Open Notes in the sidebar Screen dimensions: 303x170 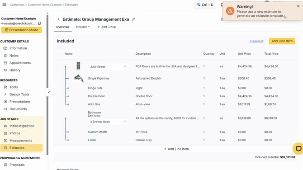click(x=14, y=56)
